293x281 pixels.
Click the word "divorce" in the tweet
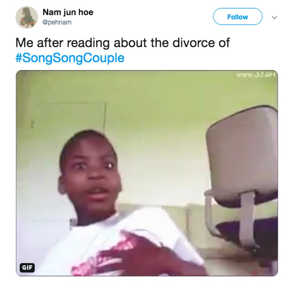pyautogui.click(x=194, y=43)
